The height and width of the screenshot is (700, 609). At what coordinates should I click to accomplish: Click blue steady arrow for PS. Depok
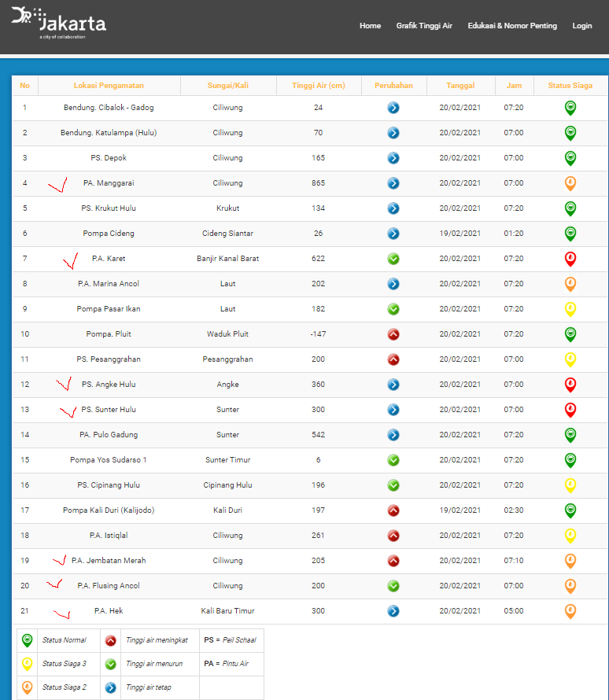393,158
